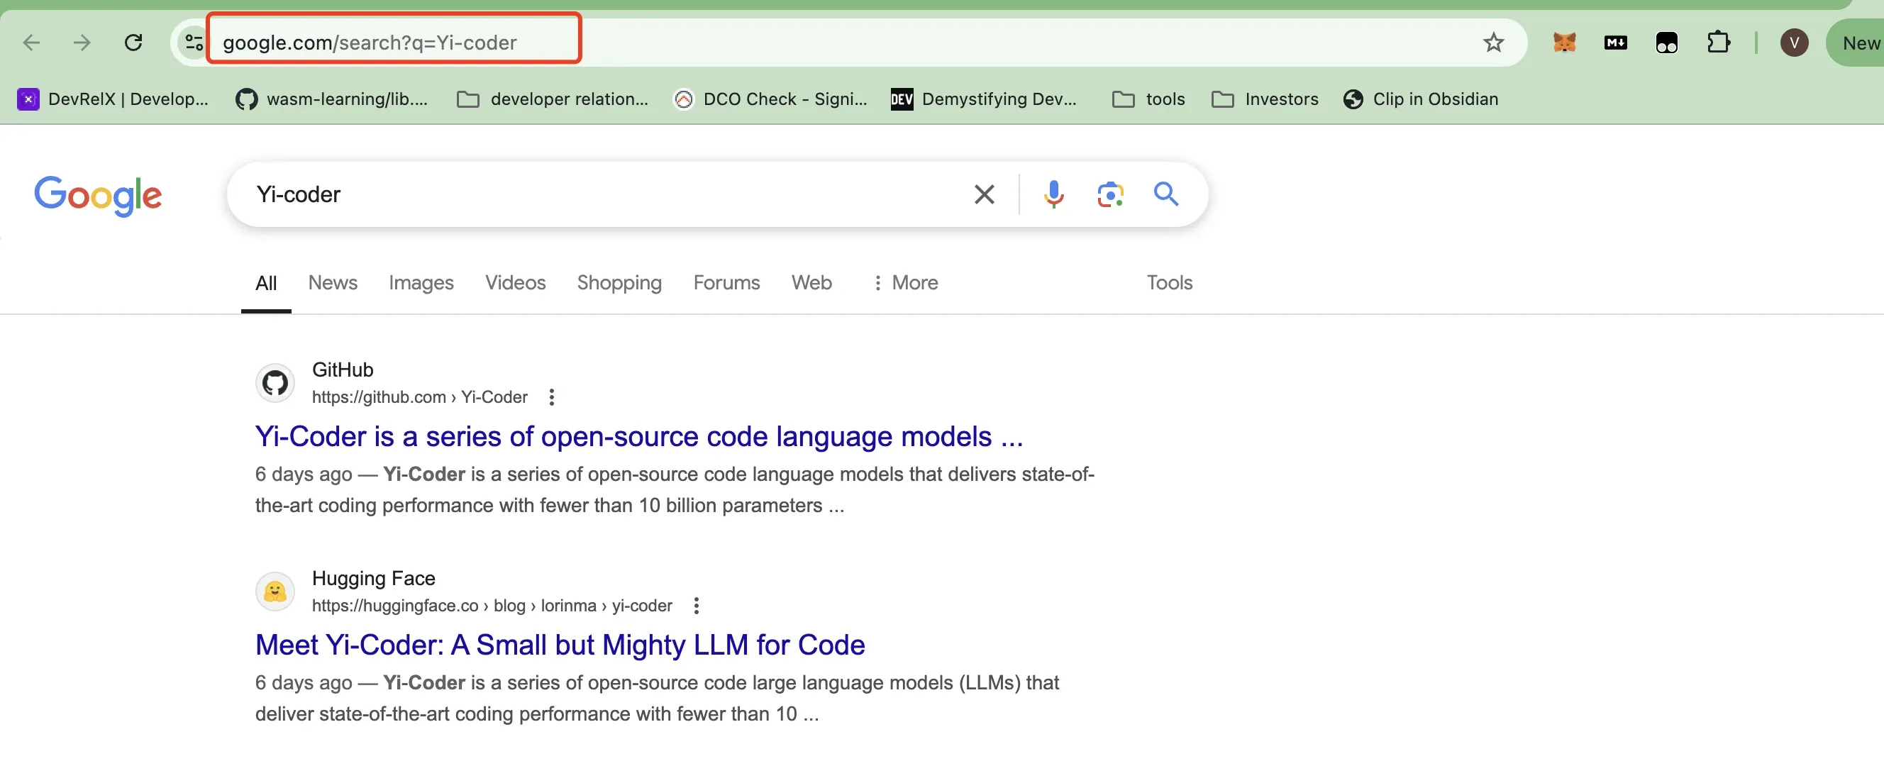This screenshot has height=766, width=1884.
Task: Open three-dot options for GitHub result
Action: pos(551,396)
